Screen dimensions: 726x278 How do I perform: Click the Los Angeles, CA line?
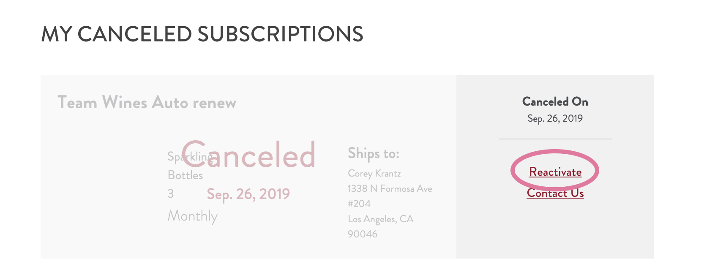[x=380, y=219]
